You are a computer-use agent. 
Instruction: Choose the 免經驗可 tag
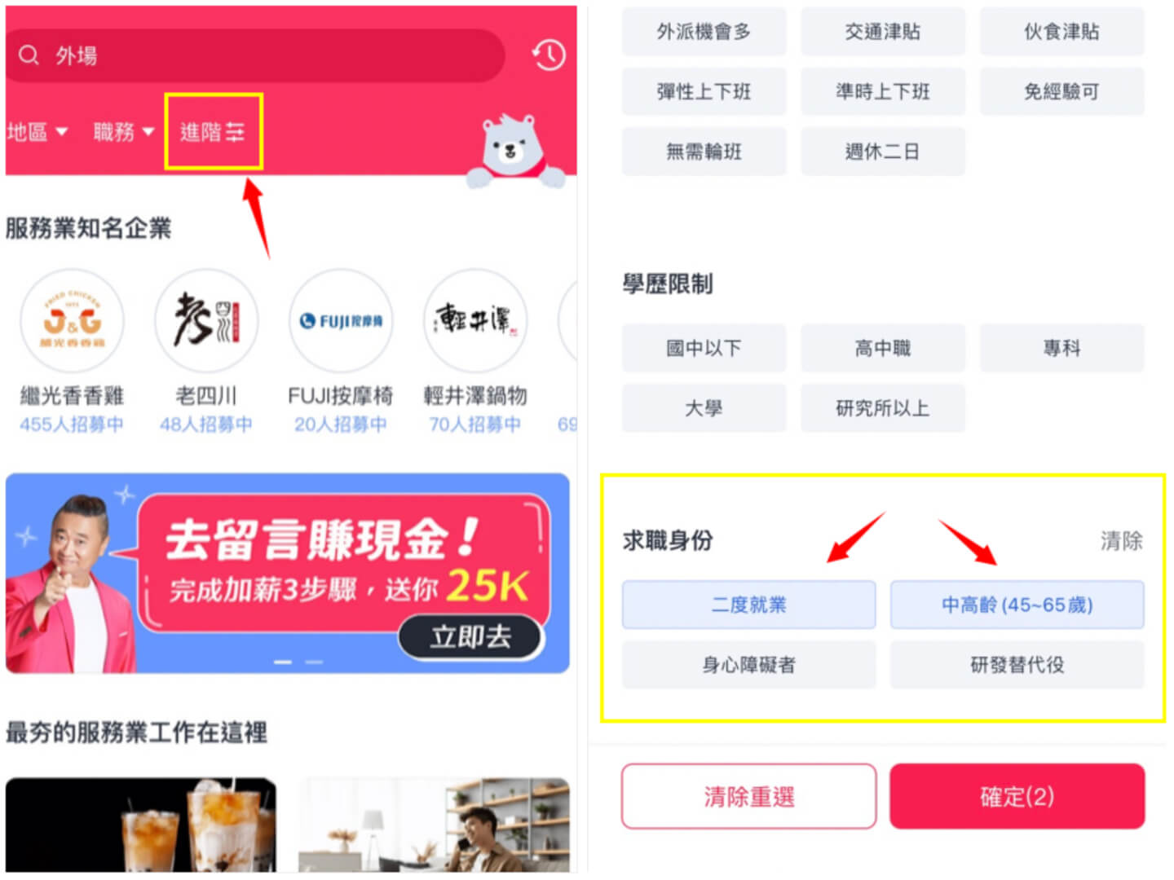(1061, 91)
